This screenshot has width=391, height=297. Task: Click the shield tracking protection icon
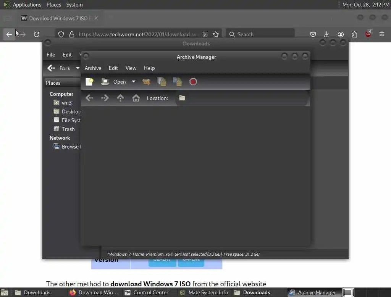coord(61,34)
